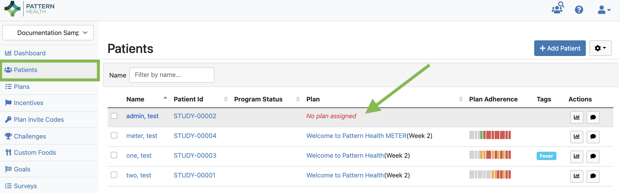
Task: Click the Pattern Health logo
Action: click(x=29, y=9)
